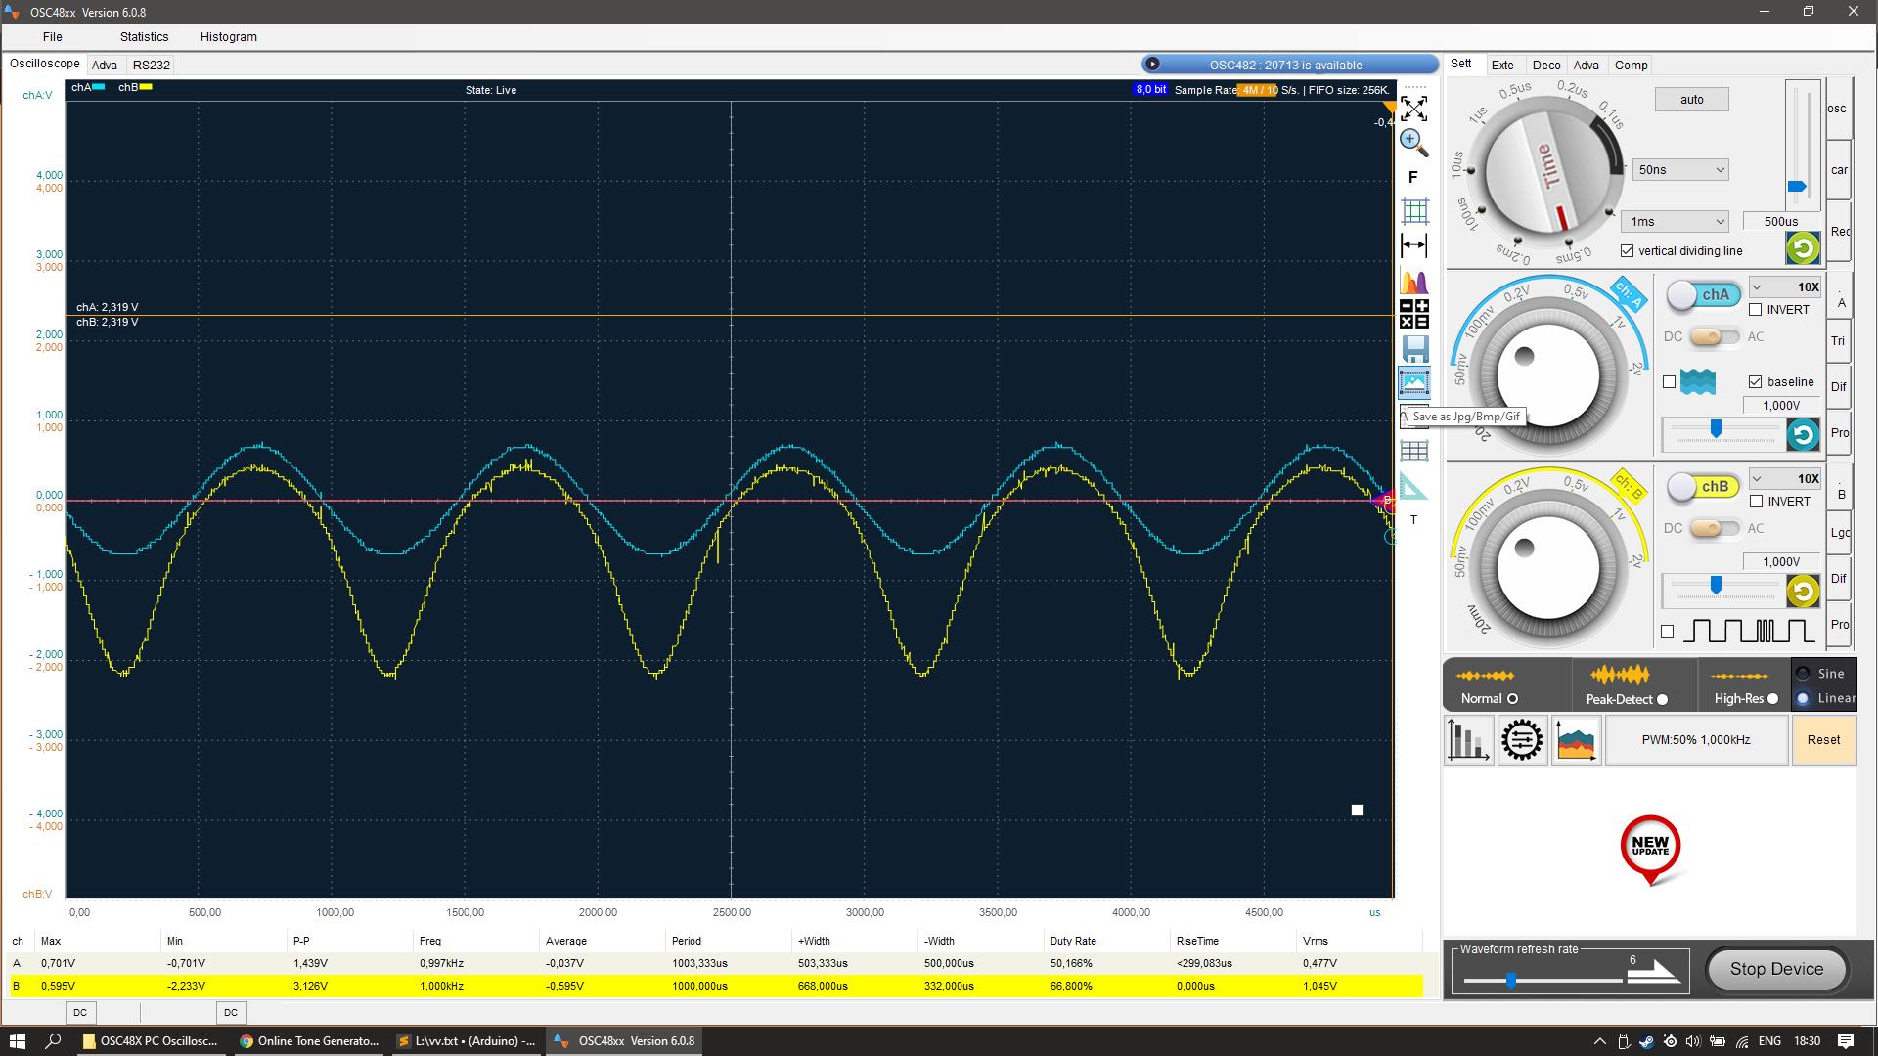Click yellow channel B reset arrow
The width and height of the screenshot is (1878, 1056).
(1803, 591)
